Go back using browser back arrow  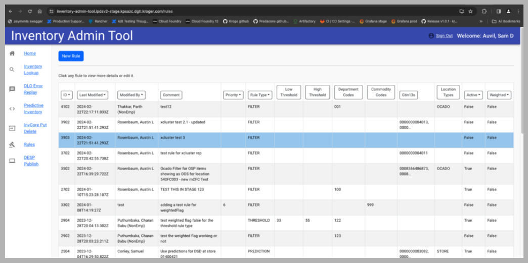11,11
